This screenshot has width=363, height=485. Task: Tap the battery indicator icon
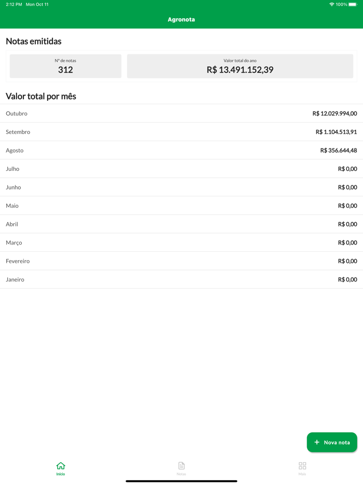pos(353,4)
